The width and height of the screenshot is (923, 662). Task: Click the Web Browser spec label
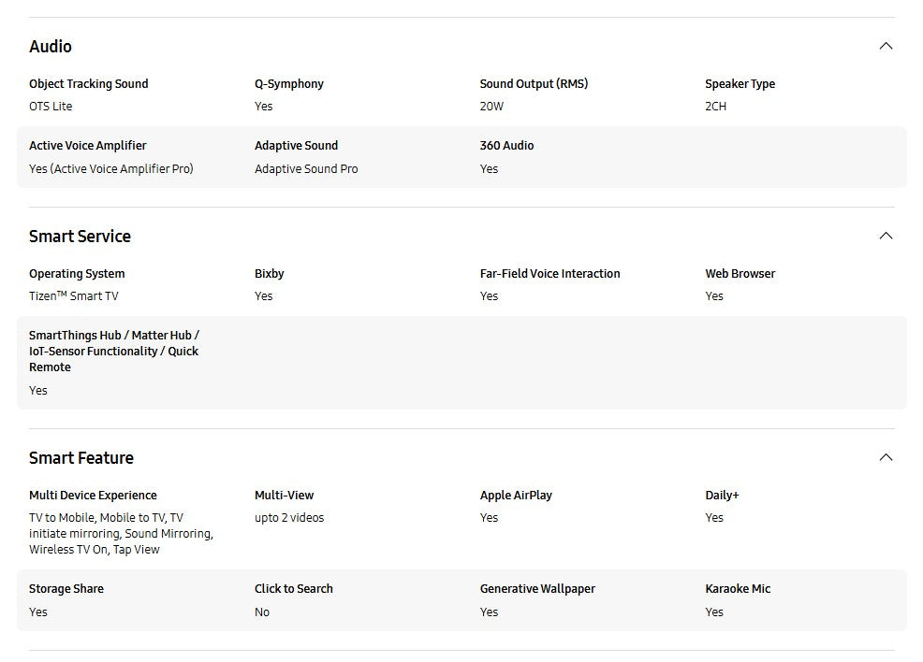click(740, 274)
